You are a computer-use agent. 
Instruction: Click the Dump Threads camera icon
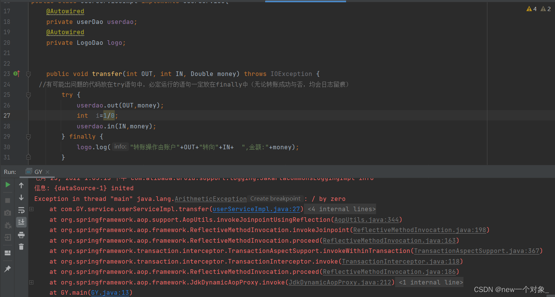click(x=8, y=213)
